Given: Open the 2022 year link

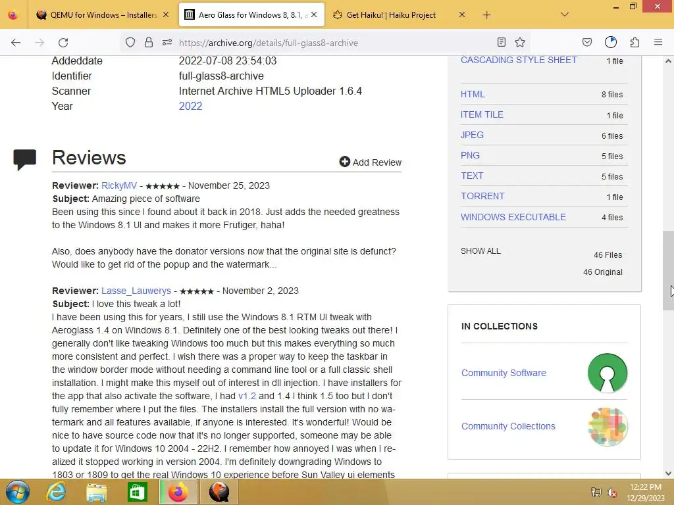Looking at the screenshot, I should tap(190, 106).
